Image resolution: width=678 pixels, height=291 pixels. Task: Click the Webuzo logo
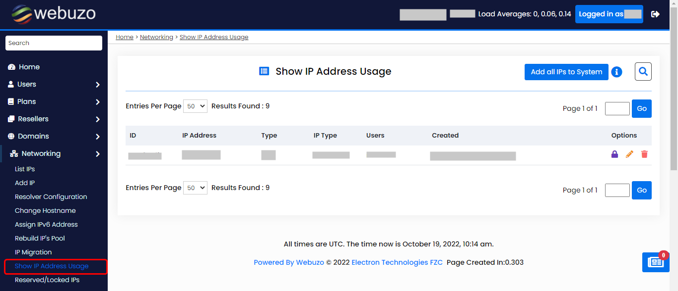point(54,14)
